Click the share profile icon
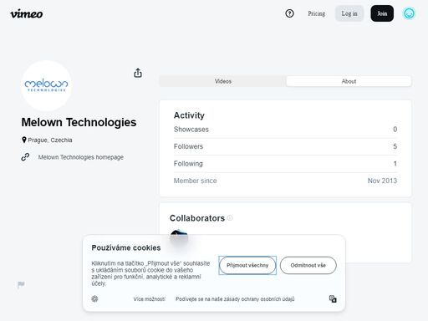Image resolution: width=428 pixels, height=321 pixels. coord(138,73)
